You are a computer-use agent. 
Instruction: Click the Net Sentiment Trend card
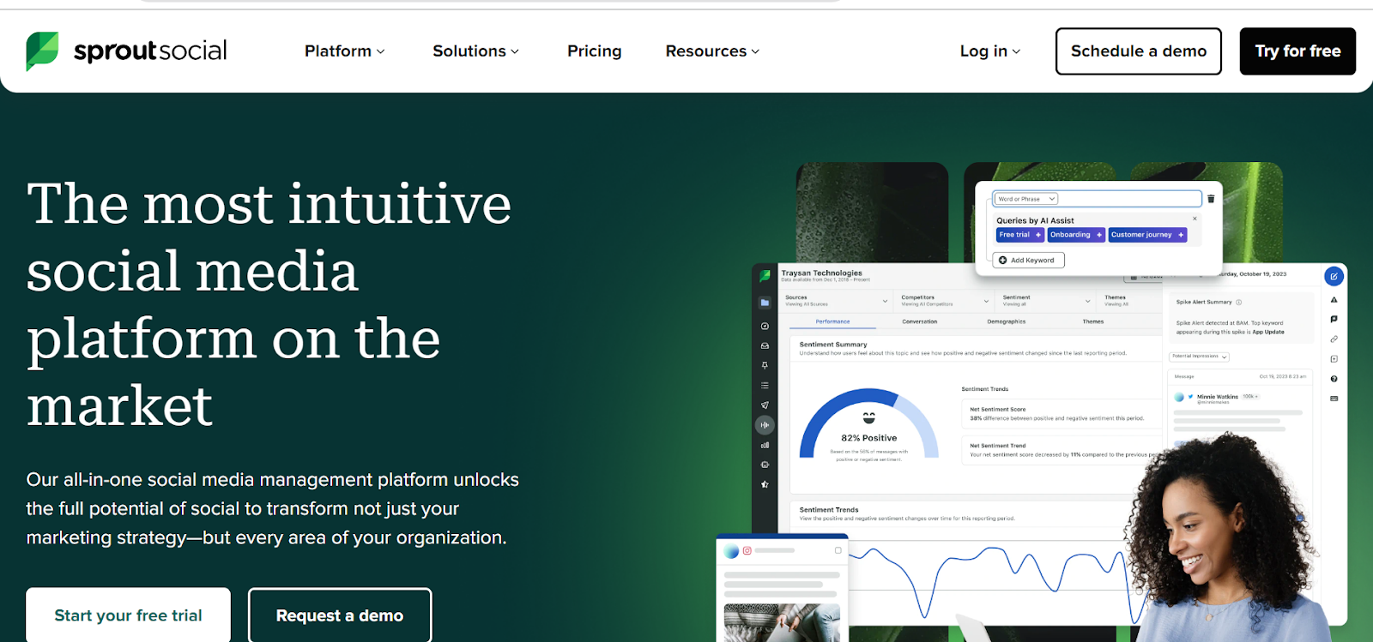(x=1062, y=450)
